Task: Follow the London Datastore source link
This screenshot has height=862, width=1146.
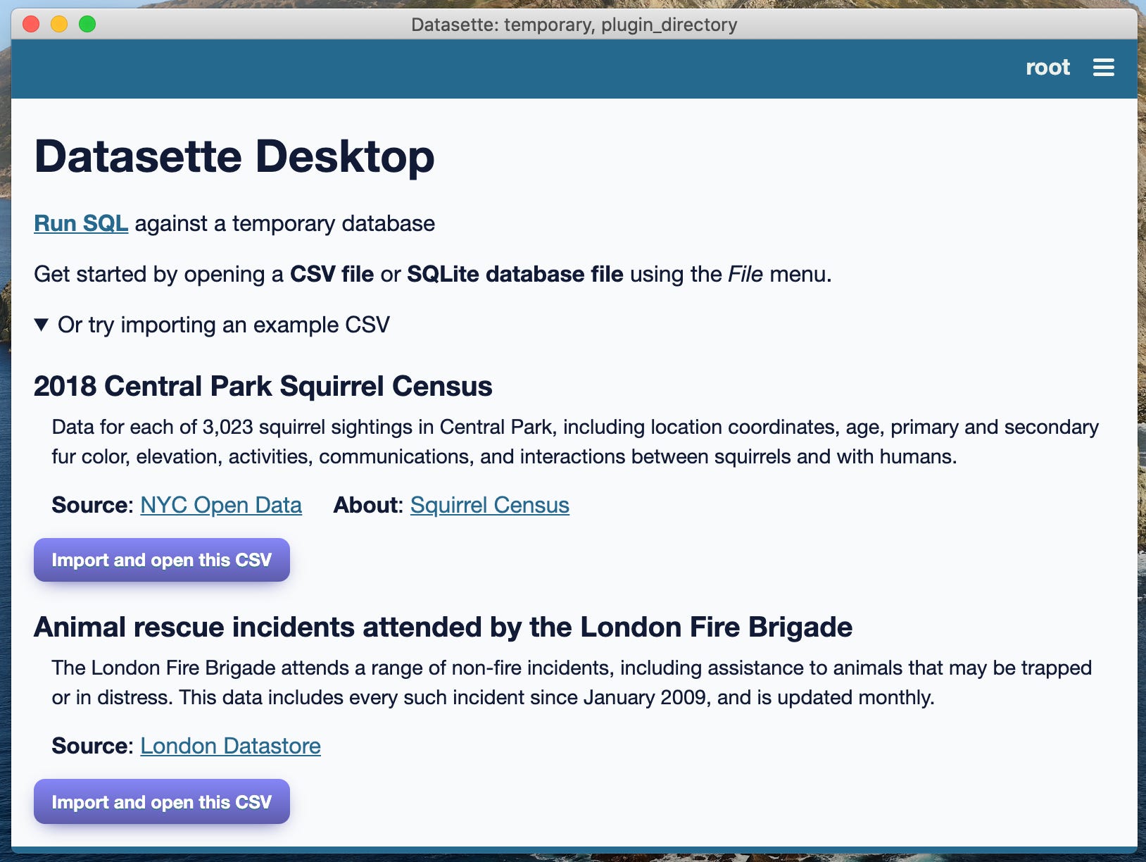Action: click(230, 746)
